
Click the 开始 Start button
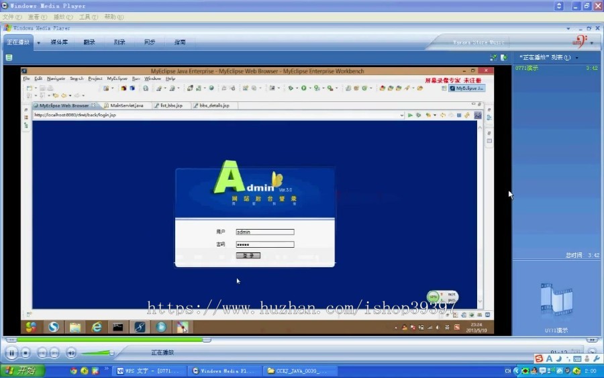coord(22,371)
